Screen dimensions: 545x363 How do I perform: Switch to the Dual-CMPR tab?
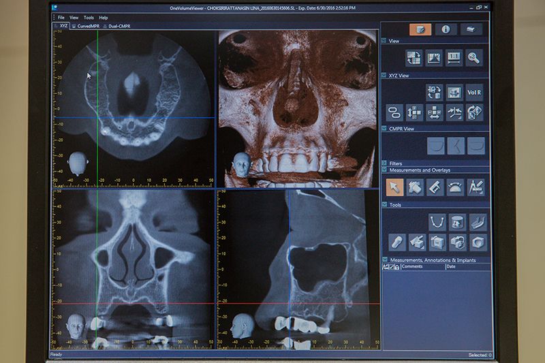coord(116,26)
